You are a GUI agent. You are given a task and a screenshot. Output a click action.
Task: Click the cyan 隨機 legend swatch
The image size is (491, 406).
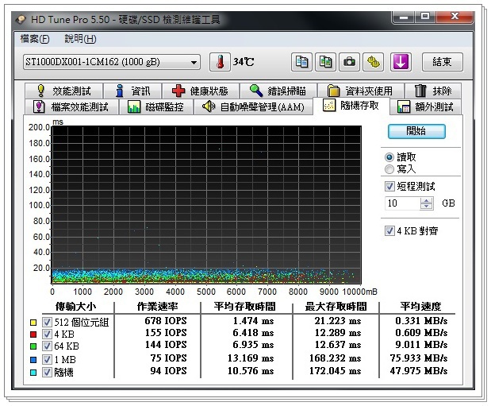33,373
